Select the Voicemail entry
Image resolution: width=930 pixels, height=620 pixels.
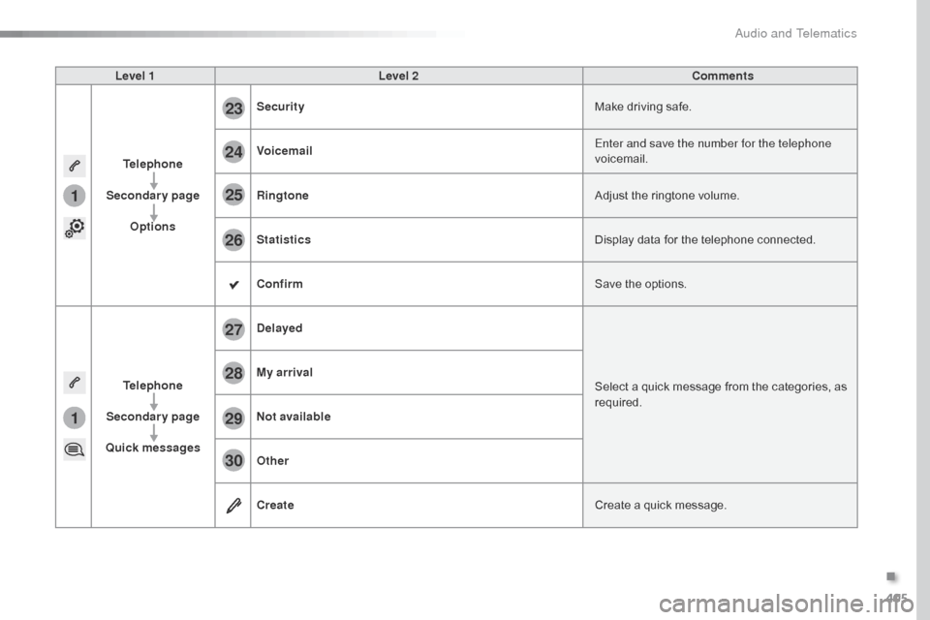tap(285, 151)
